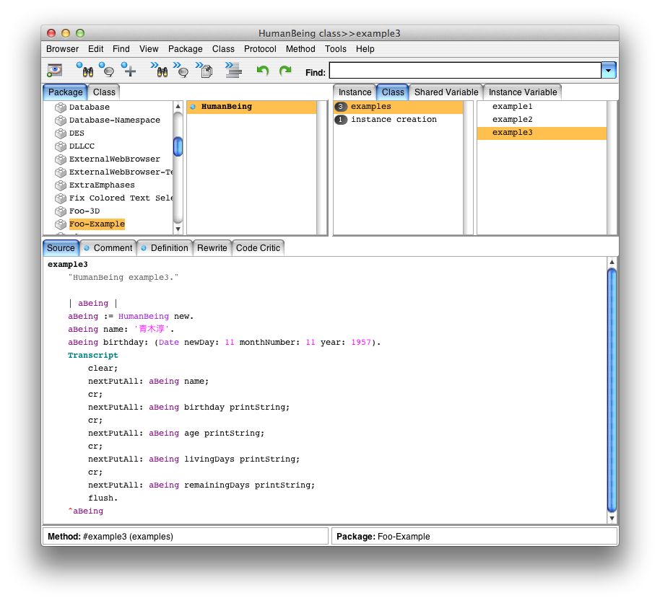This screenshot has height=603, width=660.
Task: Select the Fix Colored Text package
Action: (121, 198)
